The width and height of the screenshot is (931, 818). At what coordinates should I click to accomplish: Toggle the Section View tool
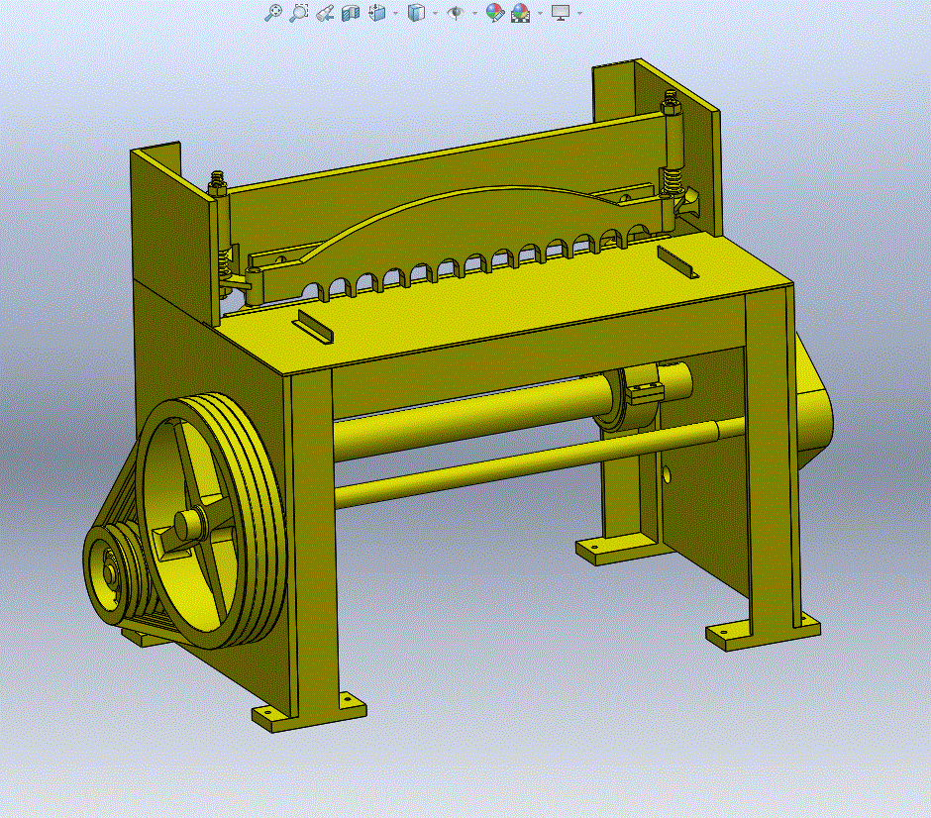tap(351, 13)
